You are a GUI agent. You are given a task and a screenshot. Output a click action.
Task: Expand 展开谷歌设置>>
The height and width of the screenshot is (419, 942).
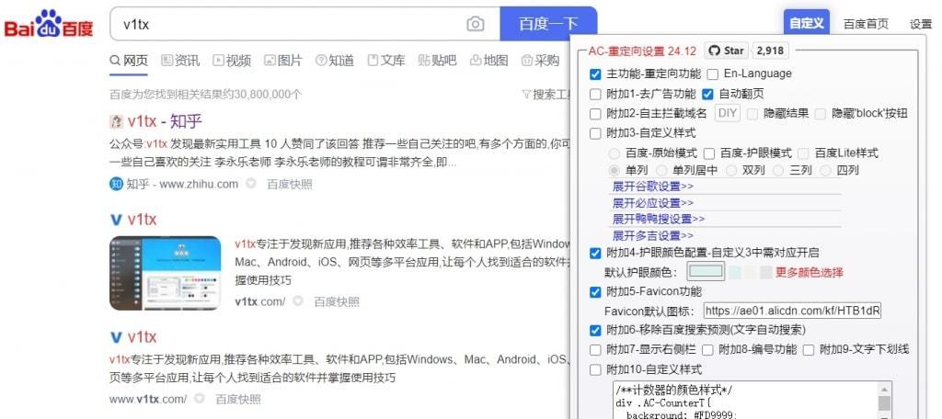click(653, 187)
